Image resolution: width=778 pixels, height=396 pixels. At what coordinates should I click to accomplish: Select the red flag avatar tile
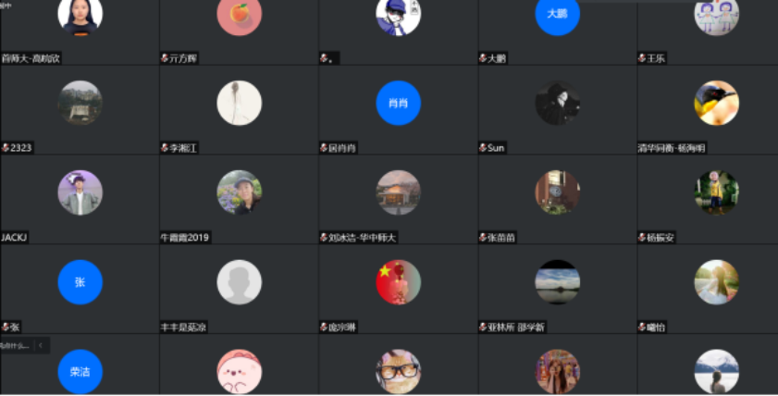399,282
